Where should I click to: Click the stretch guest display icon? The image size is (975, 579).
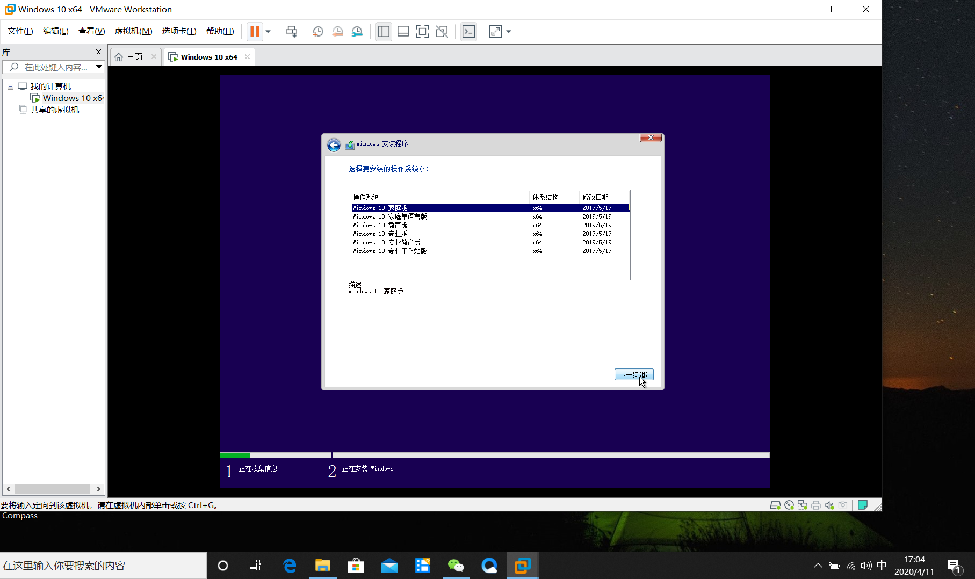[x=495, y=32]
